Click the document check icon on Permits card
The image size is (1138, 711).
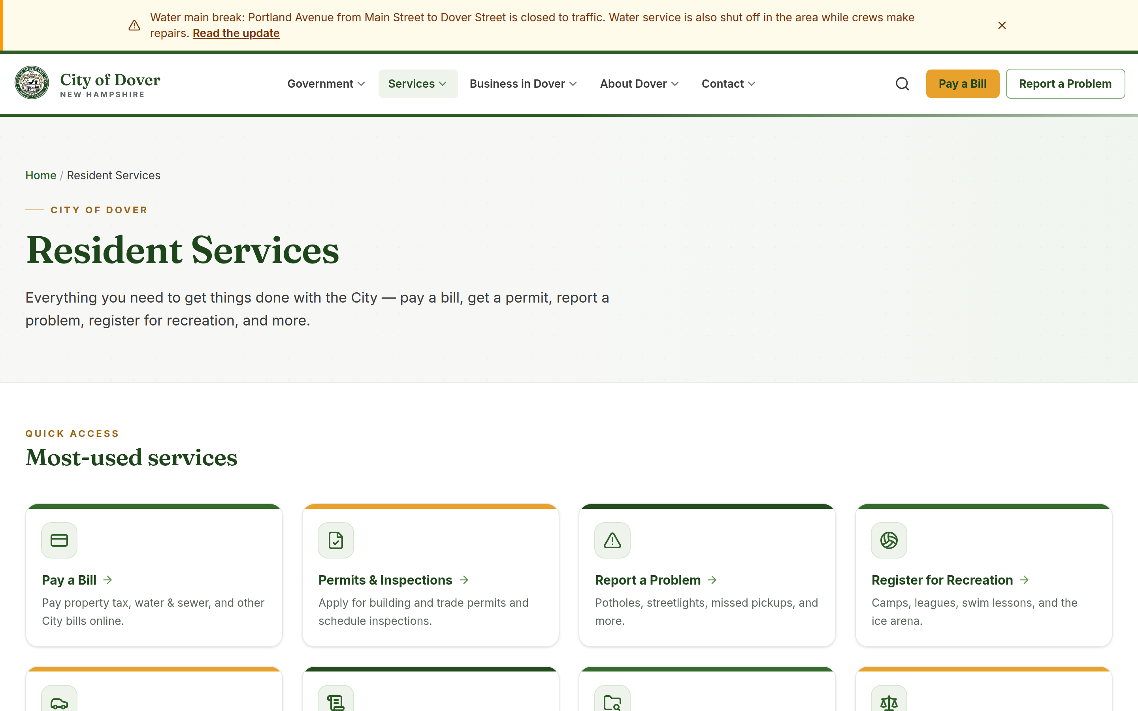[336, 540]
